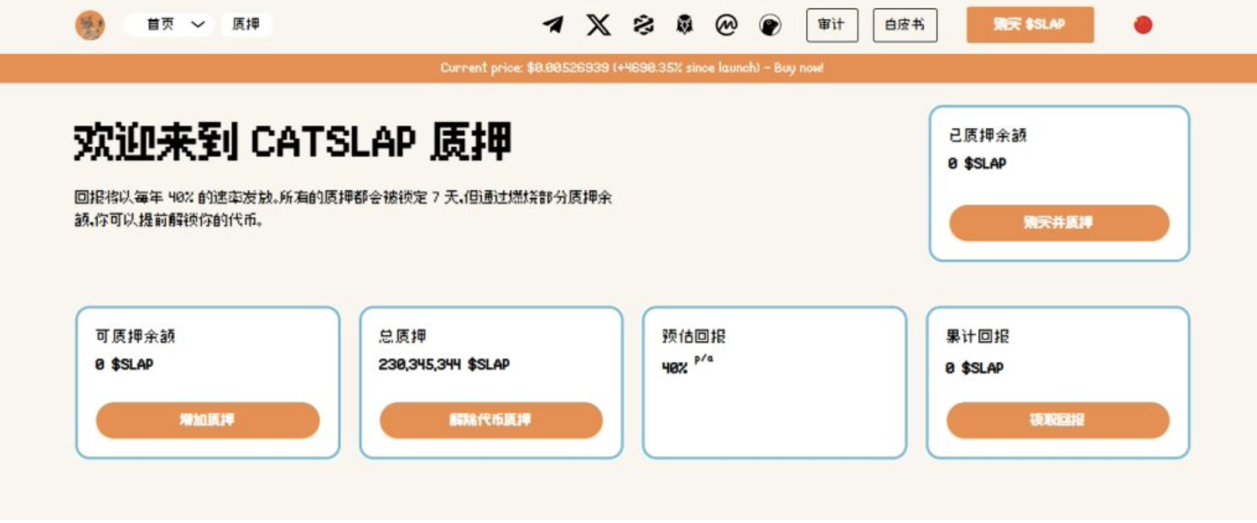Click the 总质押 230,345,344 $SLAP amount

click(x=444, y=364)
